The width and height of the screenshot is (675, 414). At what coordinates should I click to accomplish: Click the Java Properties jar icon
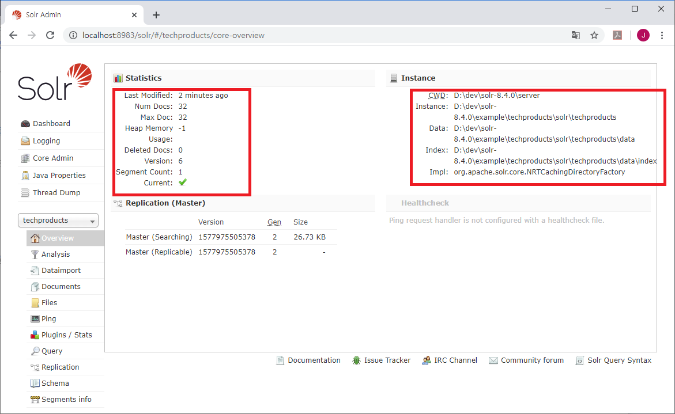[25, 176]
